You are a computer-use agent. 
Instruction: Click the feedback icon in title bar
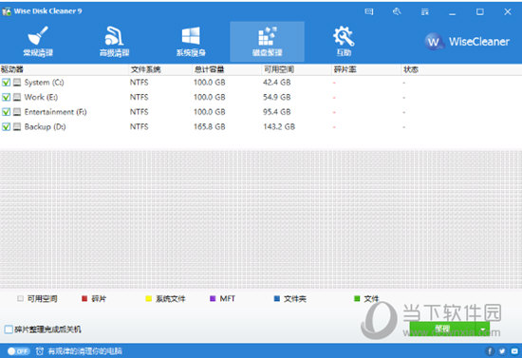coord(369,12)
